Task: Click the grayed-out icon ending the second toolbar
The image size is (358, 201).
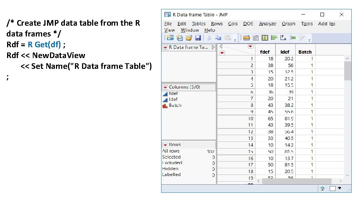Action: (x=302, y=38)
